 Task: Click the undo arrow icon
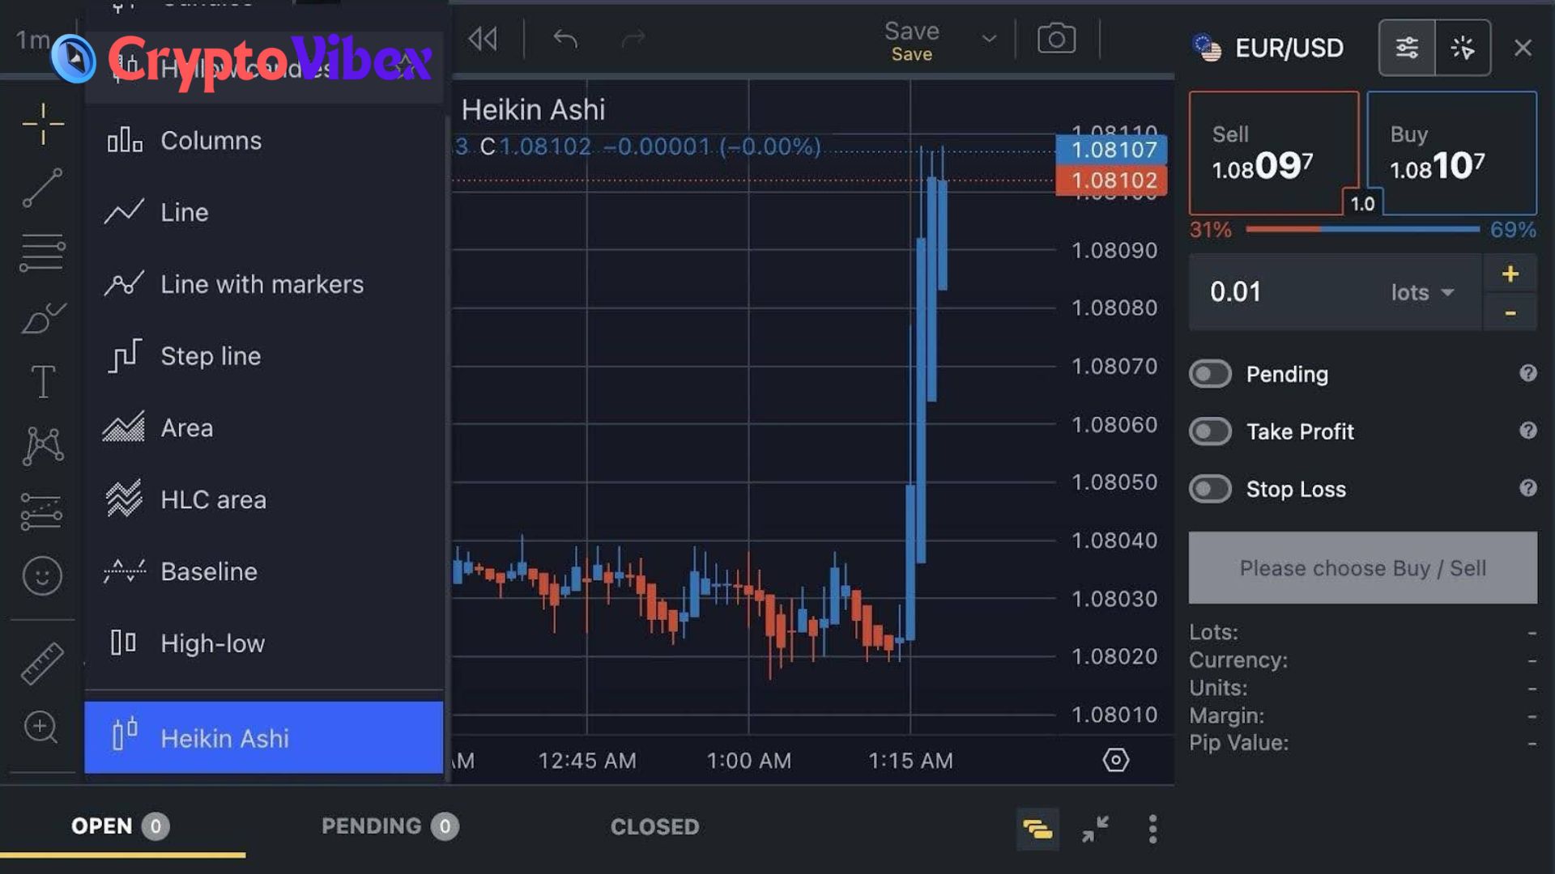tap(565, 38)
